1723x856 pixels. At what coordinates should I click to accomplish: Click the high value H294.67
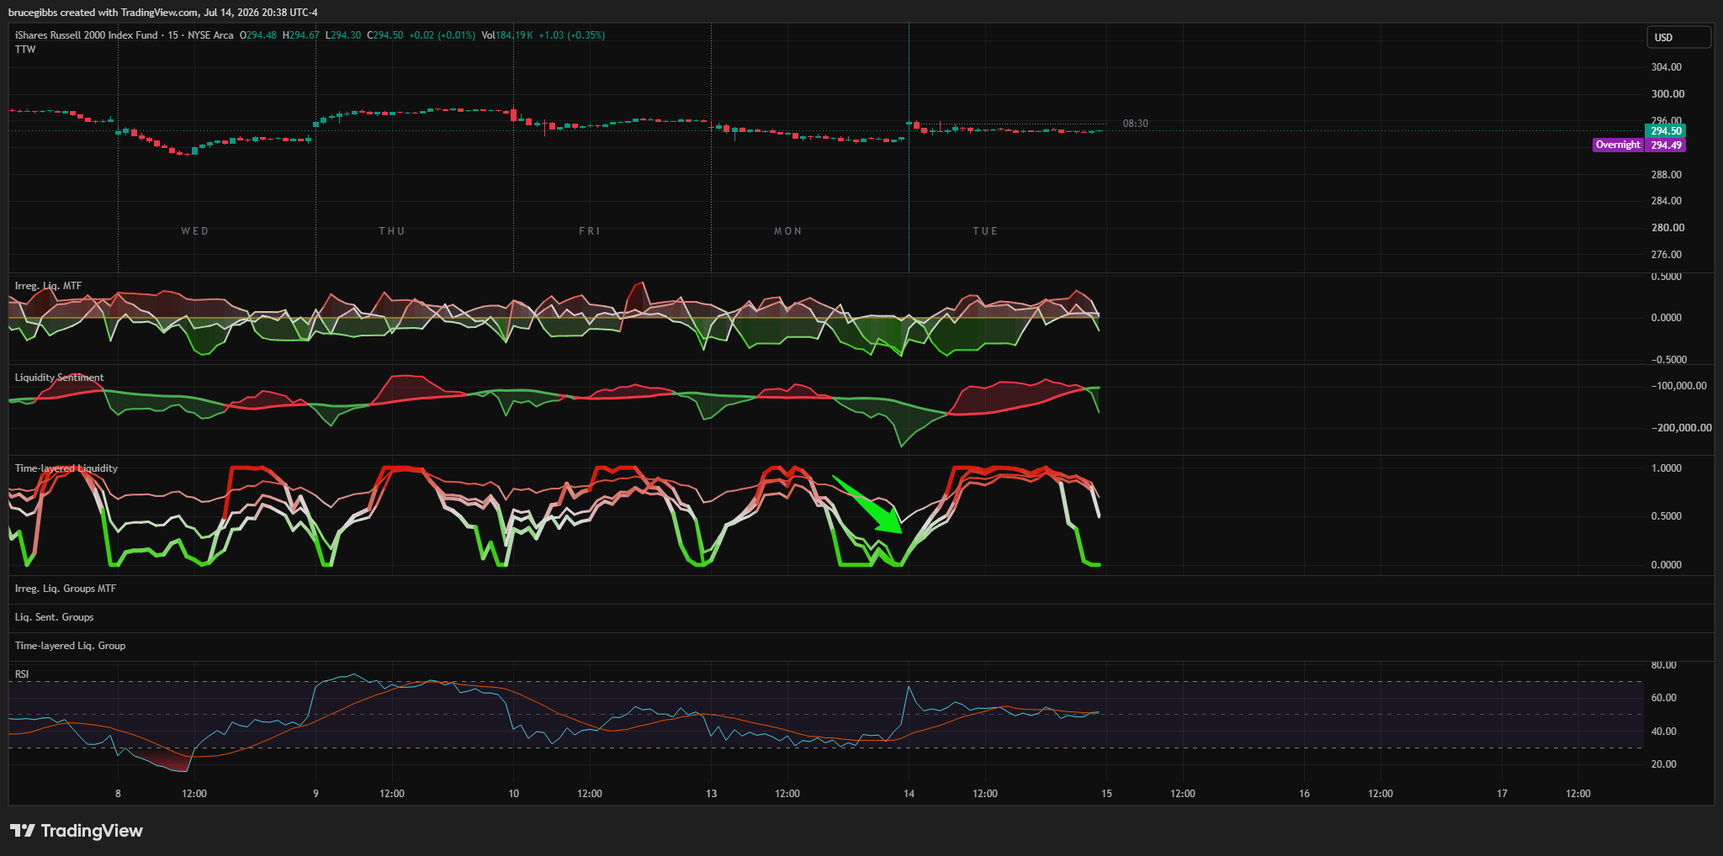[301, 35]
